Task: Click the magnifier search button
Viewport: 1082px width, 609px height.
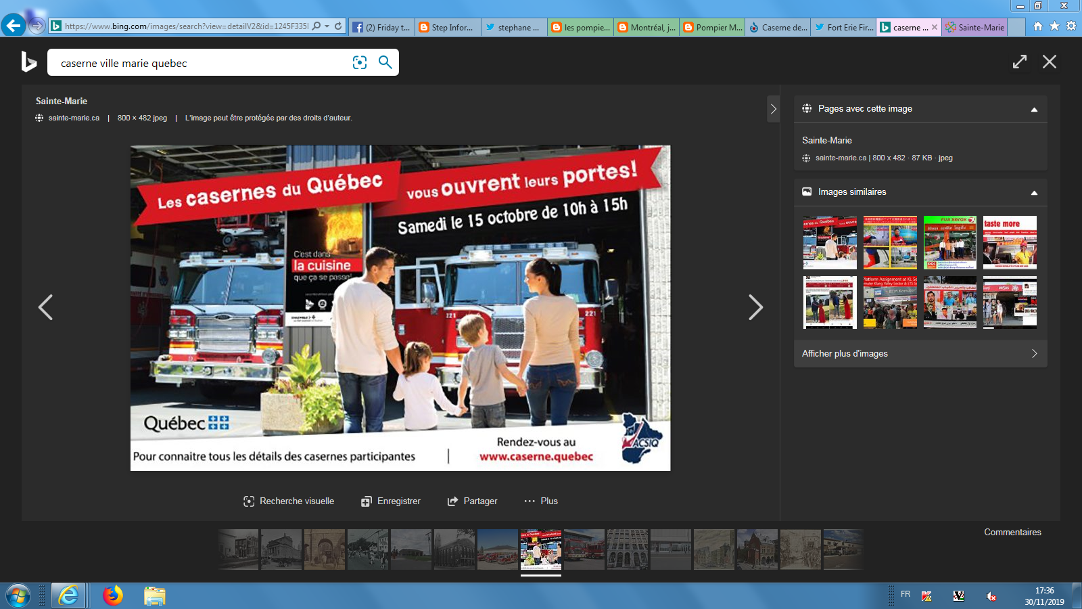Action: point(385,62)
